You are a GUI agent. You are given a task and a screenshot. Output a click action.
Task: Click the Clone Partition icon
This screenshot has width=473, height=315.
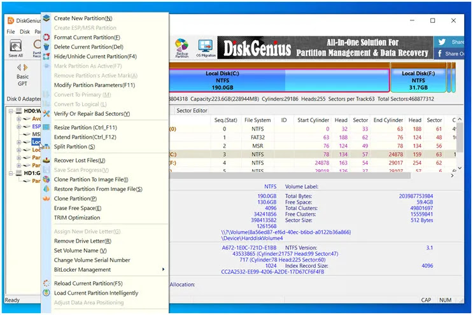(x=46, y=199)
